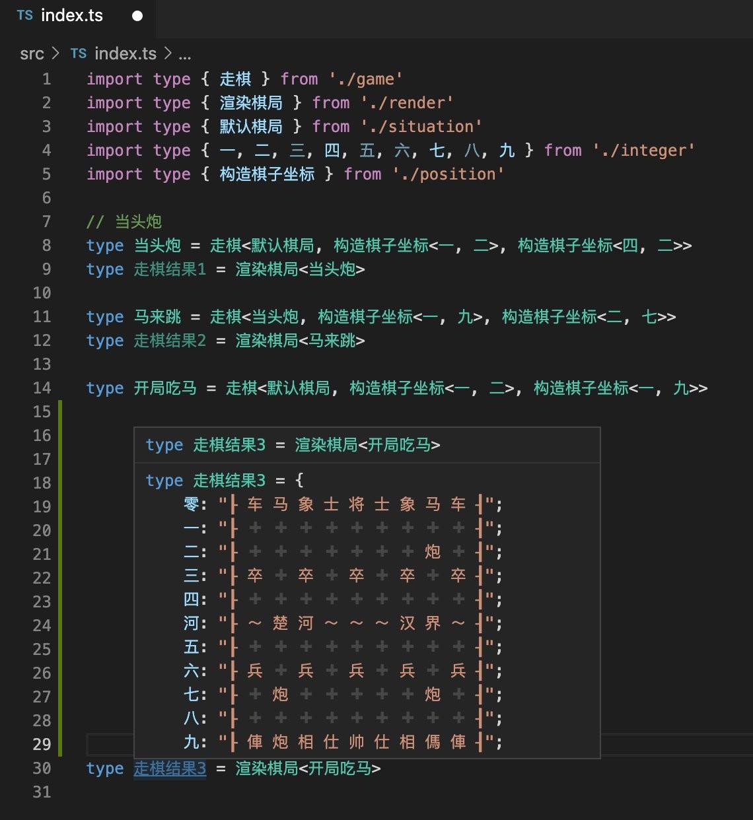Follow the './situation' import path
Screen dimensions: 753x820
tap(421, 127)
